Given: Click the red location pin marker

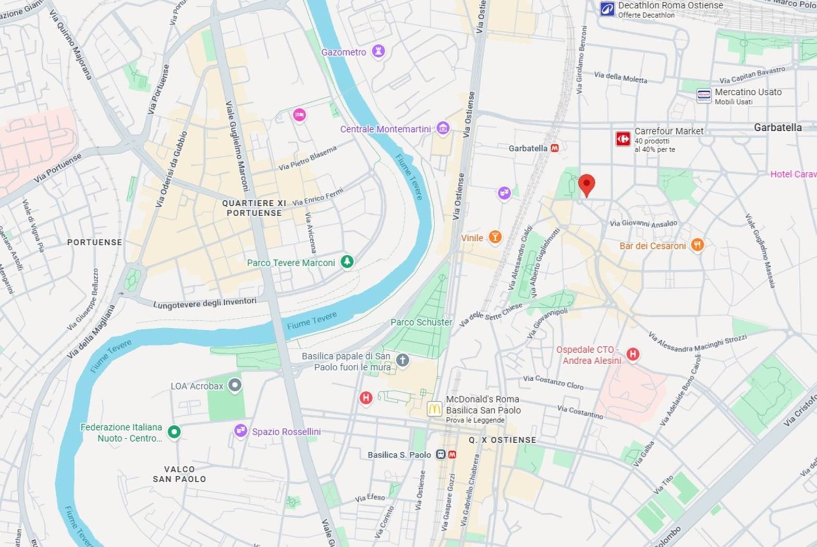Looking at the screenshot, I should click(587, 185).
